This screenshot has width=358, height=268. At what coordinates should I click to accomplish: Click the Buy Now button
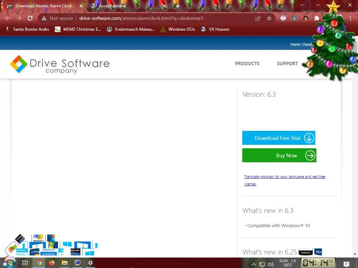click(279, 155)
